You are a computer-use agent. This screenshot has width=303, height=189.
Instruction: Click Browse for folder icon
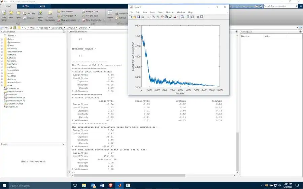(x=14, y=28)
